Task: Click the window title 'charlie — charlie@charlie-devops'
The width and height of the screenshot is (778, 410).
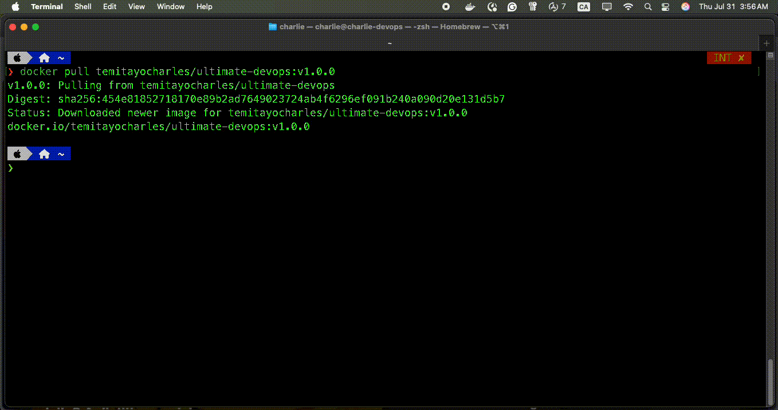Action: pyautogui.click(x=341, y=27)
